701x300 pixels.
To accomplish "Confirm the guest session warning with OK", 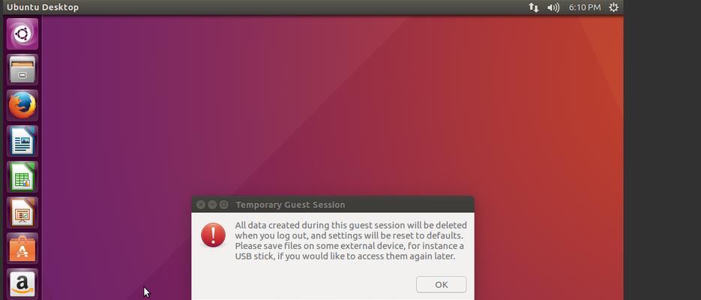I will (x=442, y=285).
